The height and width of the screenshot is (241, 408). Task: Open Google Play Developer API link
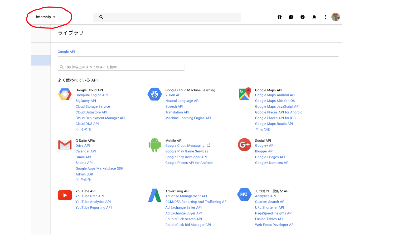pos(186,157)
